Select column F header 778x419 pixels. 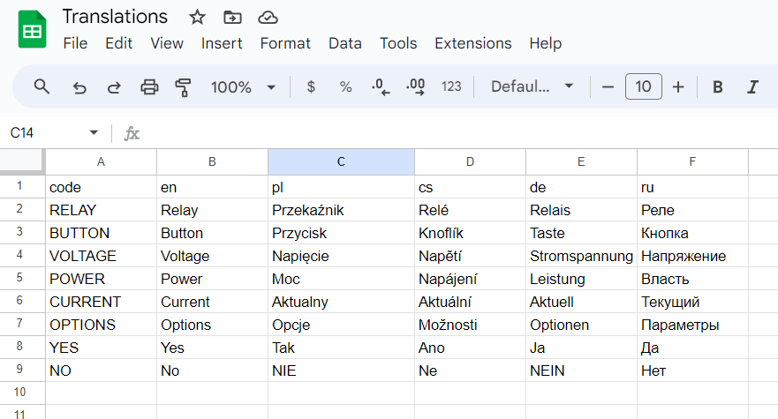pyautogui.click(x=692, y=161)
